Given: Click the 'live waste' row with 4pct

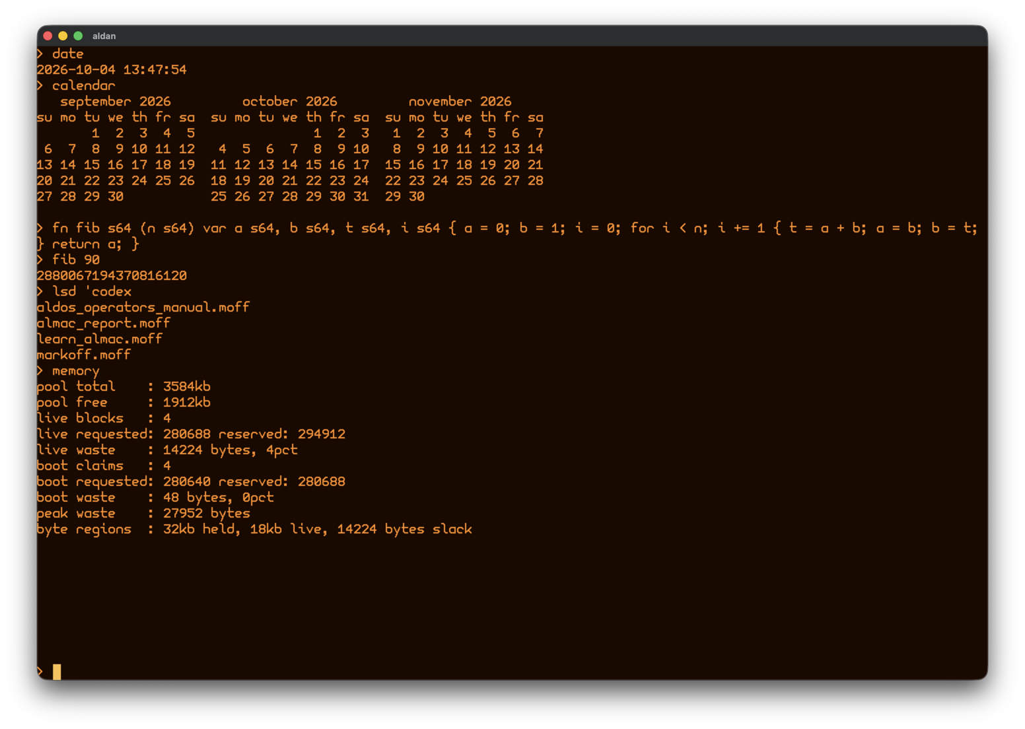Looking at the screenshot, I should [167, 450].
